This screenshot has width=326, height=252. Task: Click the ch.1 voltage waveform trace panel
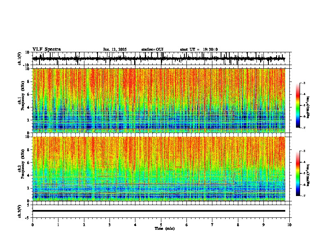161,58
